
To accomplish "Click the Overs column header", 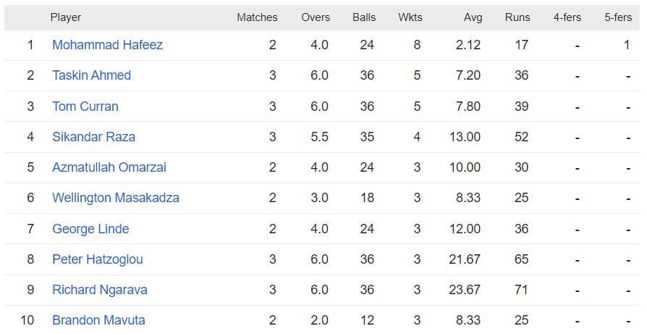I will tap(316, 17).
